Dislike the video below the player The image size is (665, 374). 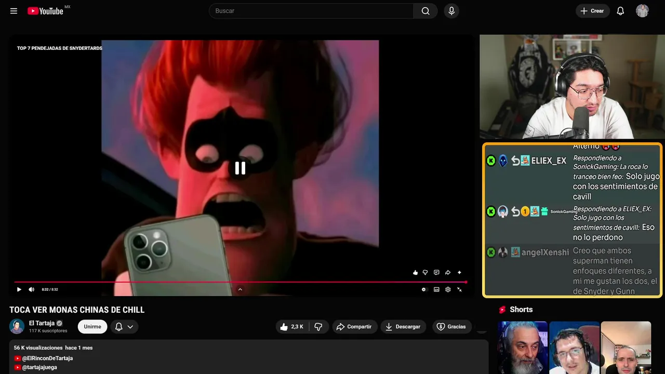tap(318, 327)
